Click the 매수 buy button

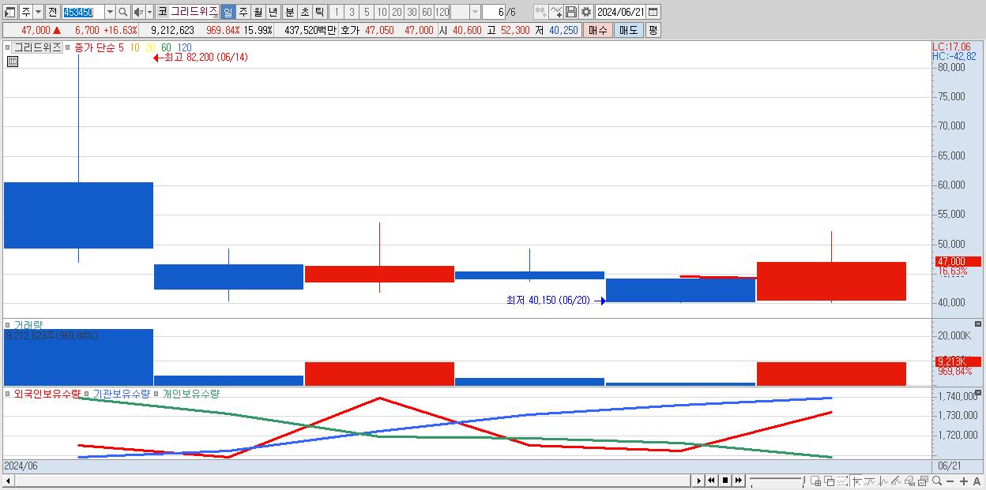(598, 30)
